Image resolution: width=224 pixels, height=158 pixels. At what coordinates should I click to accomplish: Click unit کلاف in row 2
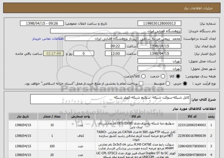point(80,136)
